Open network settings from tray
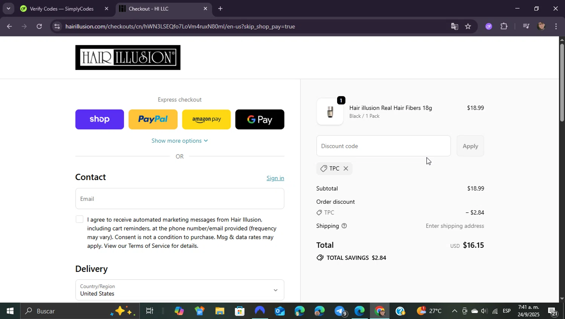Viewport: 565px width, 319px height. (495, 311)
